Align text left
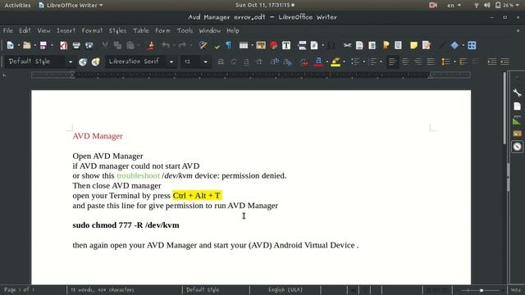525x295 pixels. point(392,61)
